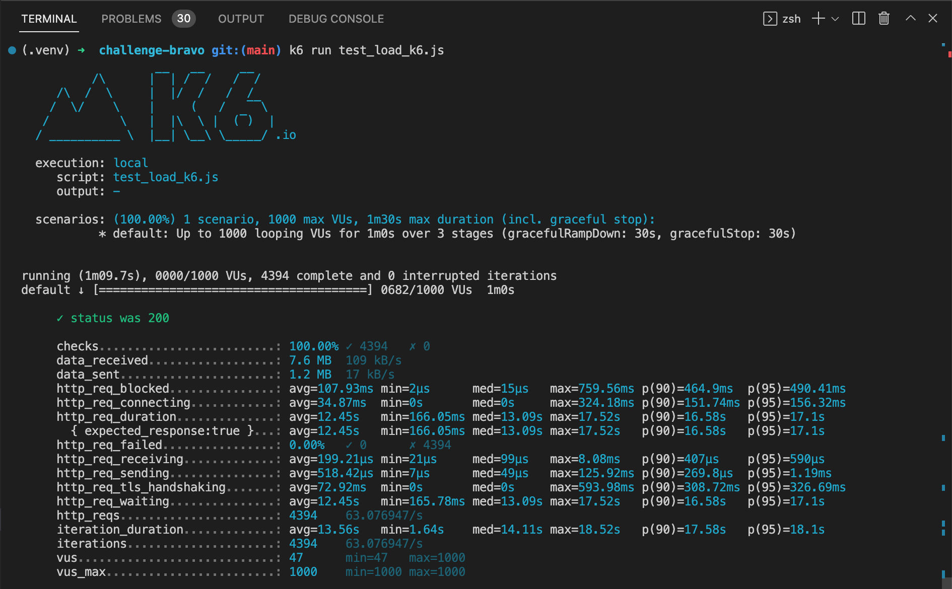Click the blue command decoration dot
This screenshot has height=589, width=952.
[12, 50]
